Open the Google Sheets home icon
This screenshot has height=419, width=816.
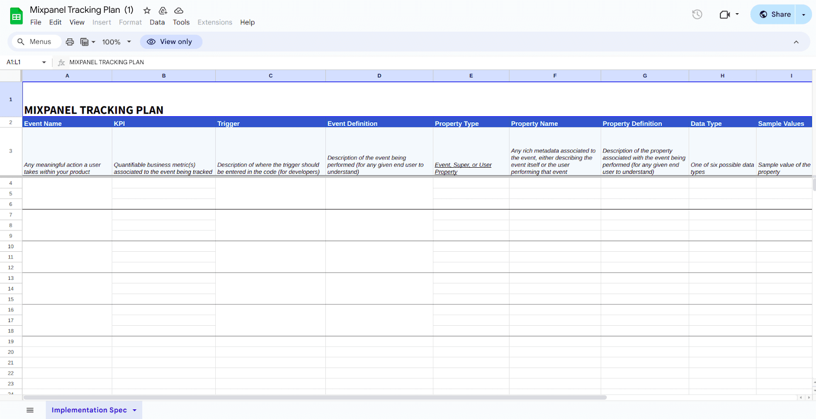coord(16,16)
